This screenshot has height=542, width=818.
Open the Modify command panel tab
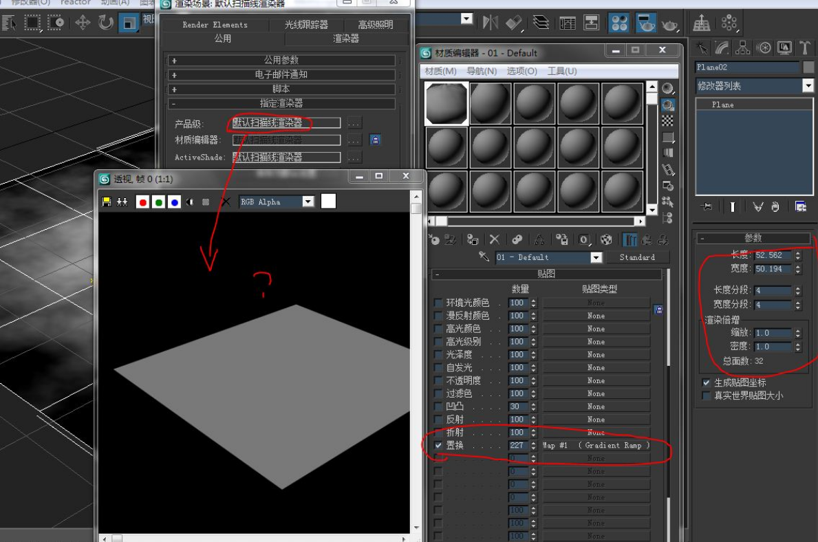coord(722,48)
